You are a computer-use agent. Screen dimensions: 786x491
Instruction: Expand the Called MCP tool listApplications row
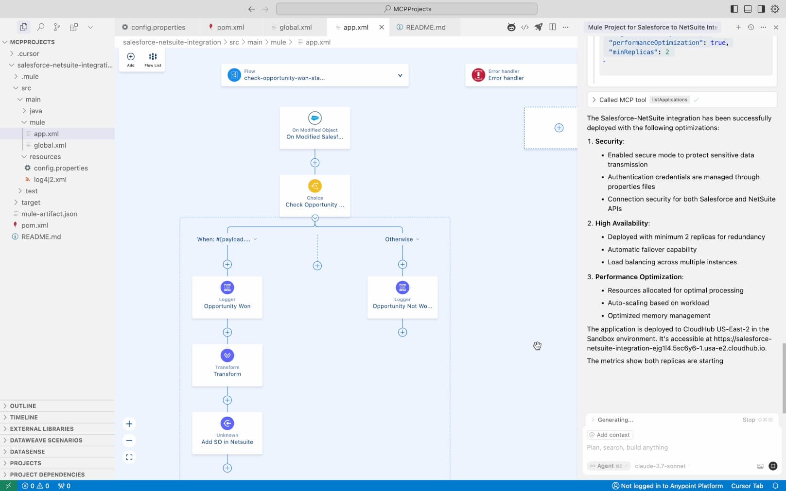[681, 100]
